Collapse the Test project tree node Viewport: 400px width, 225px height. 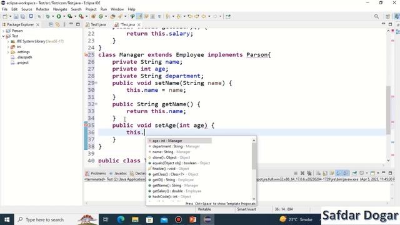[3, 36]
